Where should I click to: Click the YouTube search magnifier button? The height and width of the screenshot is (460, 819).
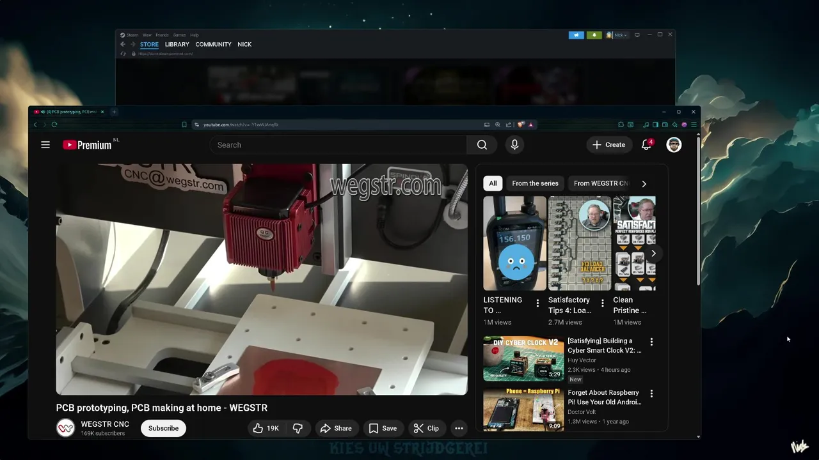pyautogui.click(x=482, y=145)
